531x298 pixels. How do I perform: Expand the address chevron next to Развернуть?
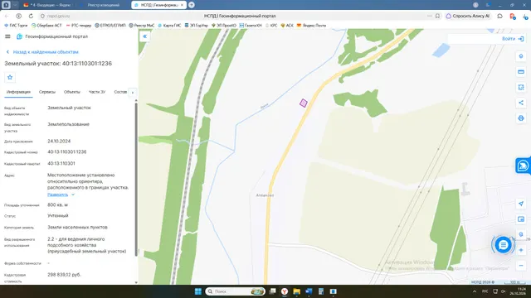tap(73, 195)
